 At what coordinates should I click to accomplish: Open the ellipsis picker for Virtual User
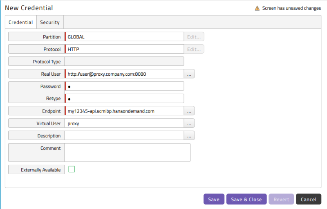189,123
